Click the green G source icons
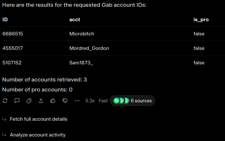 pyautogui.click(x=121, y=101)
